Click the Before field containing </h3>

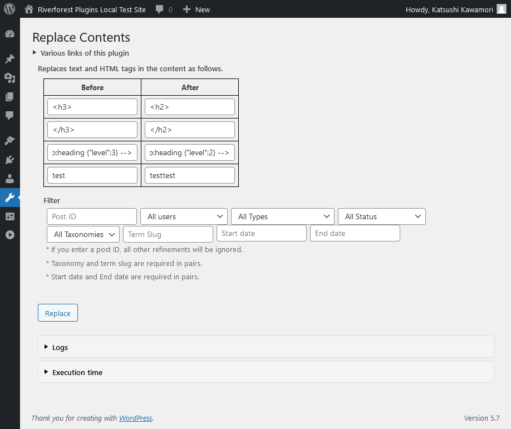92,130
